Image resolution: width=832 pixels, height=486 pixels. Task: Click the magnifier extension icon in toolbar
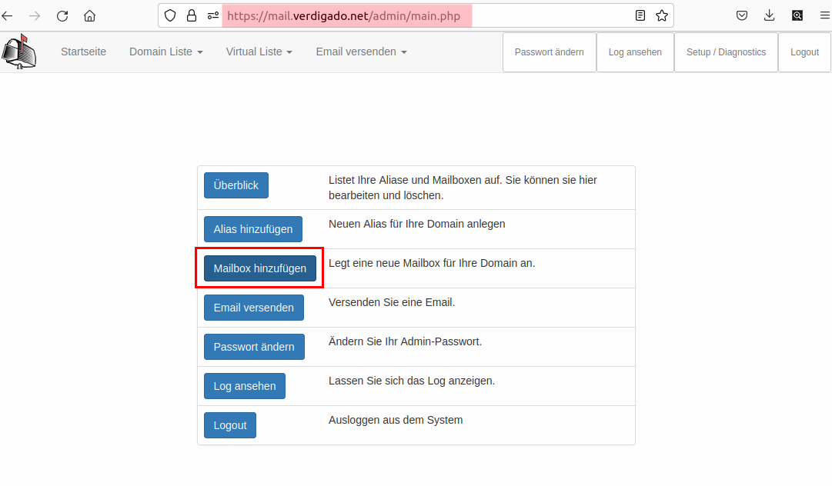797,16
